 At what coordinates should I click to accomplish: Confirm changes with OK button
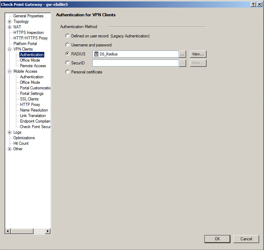[217, 239]
